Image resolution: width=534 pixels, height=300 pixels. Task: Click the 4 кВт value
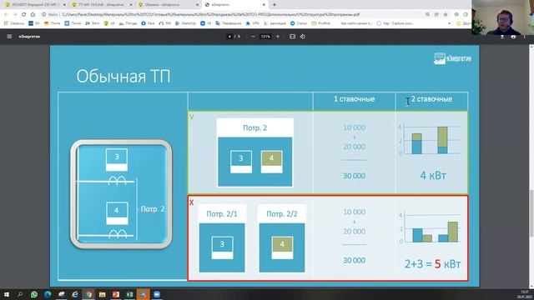(433, 176)
